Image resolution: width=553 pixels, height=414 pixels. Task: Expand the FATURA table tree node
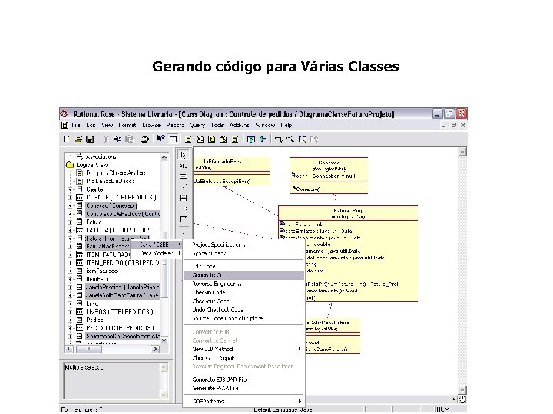click(70, 230)
